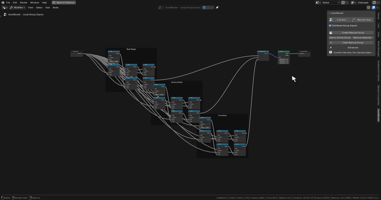Open the Help menu
This screenshot has height=200, width=381.
(44, 2)
